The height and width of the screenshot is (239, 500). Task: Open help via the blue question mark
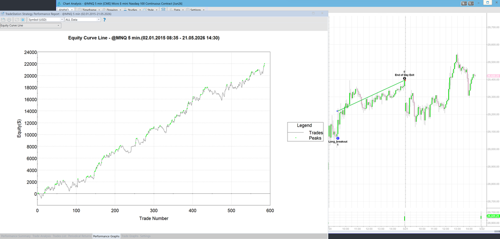(104, 20)
